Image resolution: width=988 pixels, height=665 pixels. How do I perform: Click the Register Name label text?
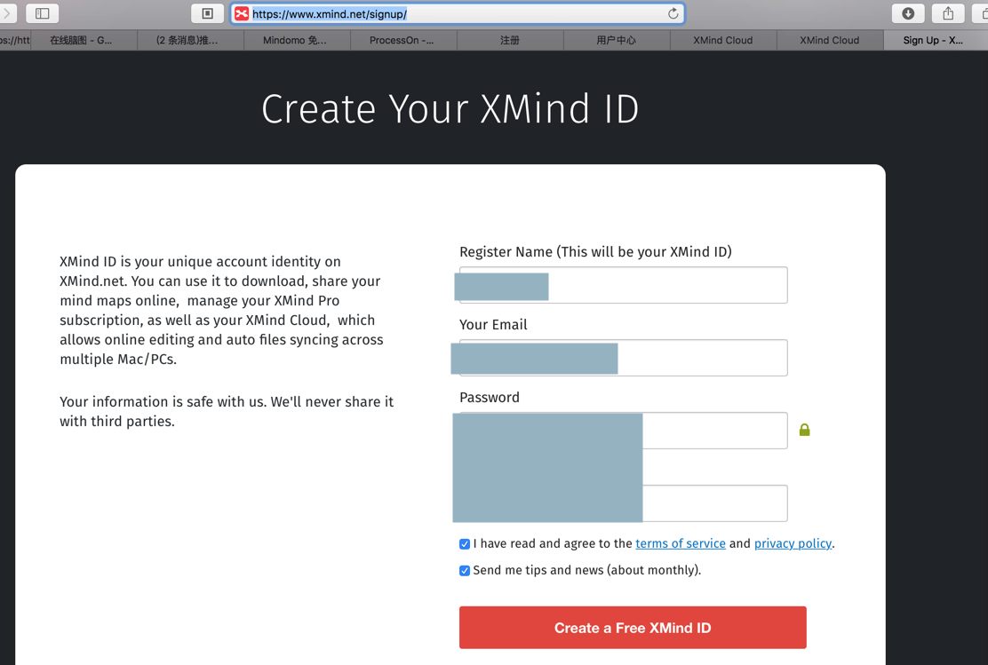click(595, 252)
